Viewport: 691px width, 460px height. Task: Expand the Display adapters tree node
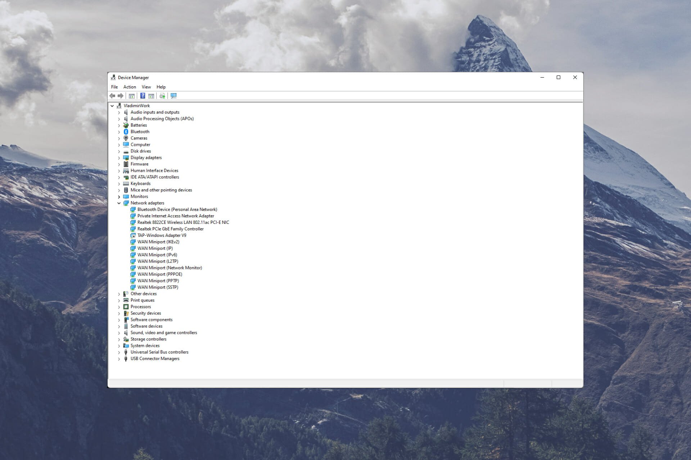(x=119, y=157)
